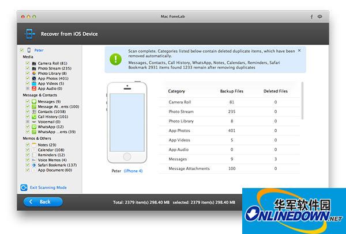Select the Message Attachments table row
Screen dimensions: 346x234
[x=230, y=168]
